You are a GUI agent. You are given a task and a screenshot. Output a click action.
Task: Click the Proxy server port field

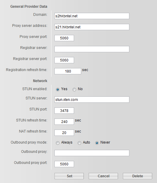tap(64, 38)
